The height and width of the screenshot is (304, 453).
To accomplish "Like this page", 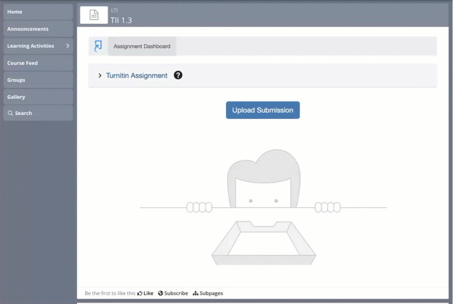I will pyautogui.click(x=145, y=293).
